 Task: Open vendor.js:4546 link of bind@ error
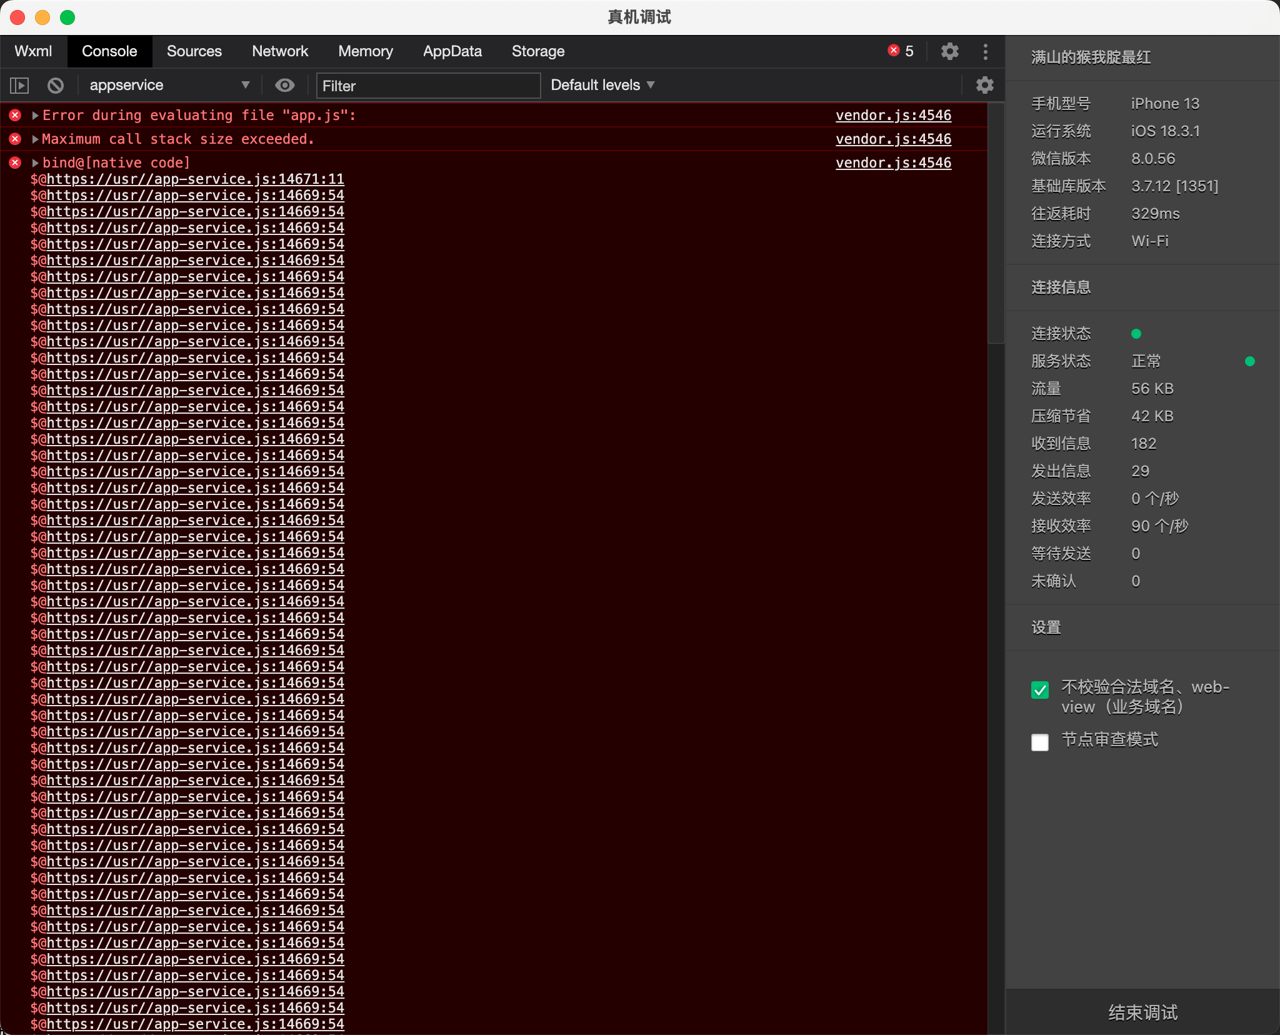click(x=893, y=163)
